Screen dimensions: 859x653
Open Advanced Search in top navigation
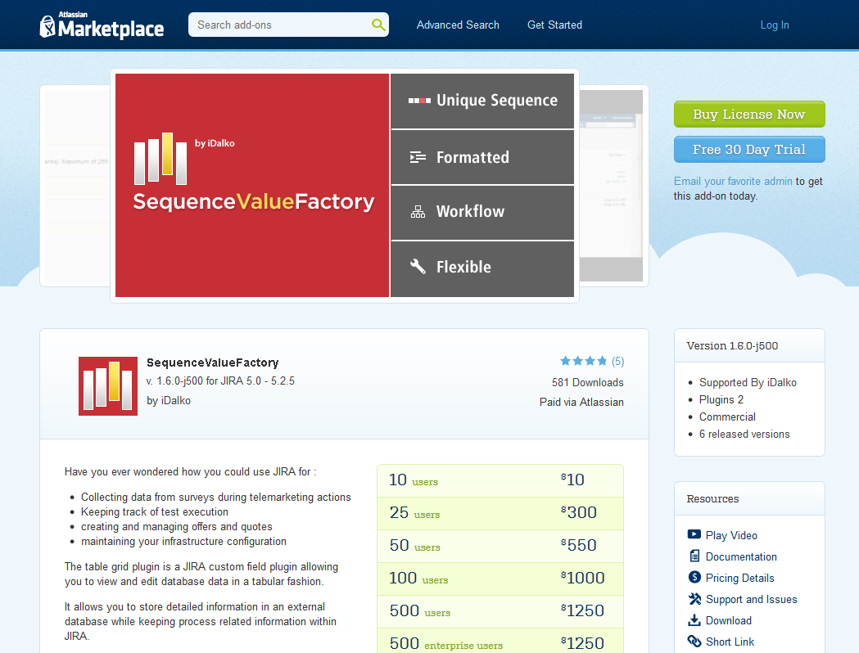tap(458, 25)
